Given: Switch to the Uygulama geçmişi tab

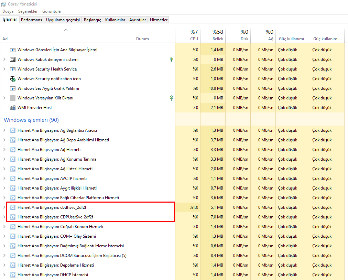Looking at the screenshot, I should 63,20.
